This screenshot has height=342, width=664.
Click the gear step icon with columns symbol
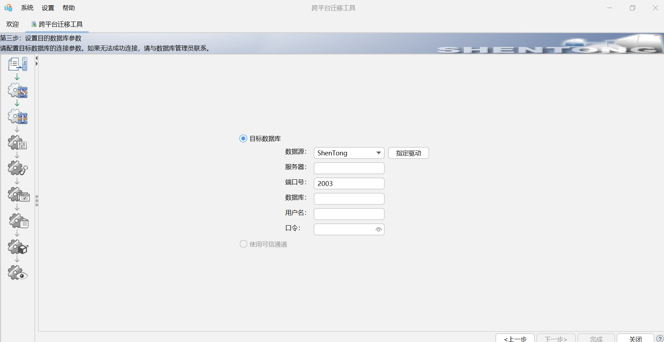tap(18, 142)
